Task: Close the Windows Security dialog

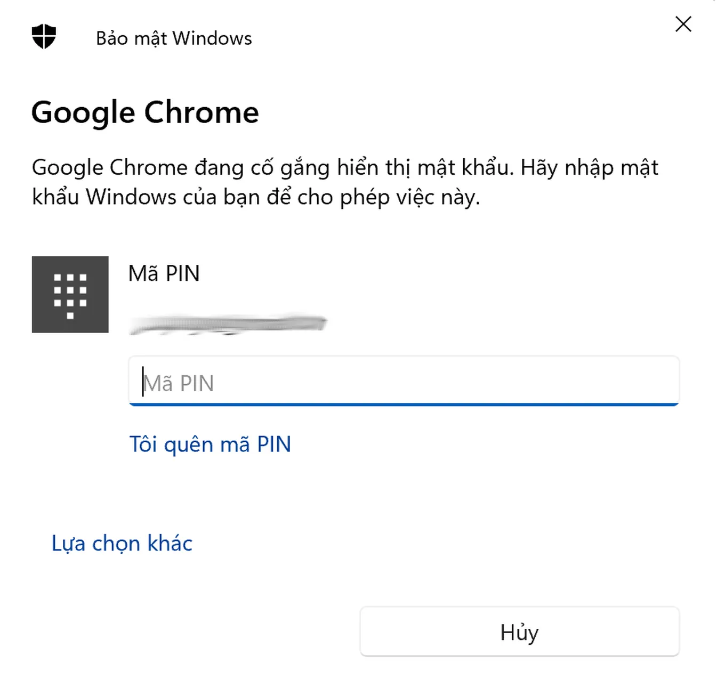Action: pos(683,25)
